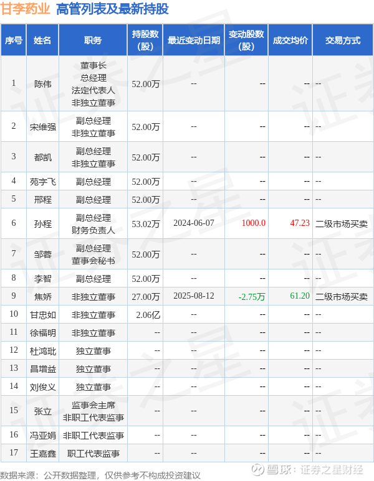This screenshot has width=374, height=481.
Task: Click the date 2024-06-07
Action: [194, 223]
